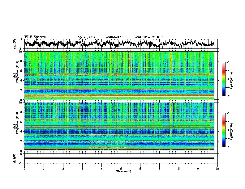Click time axis tick label "8"
The height and width of the screenshot is (189, 245).
[179, 169]
